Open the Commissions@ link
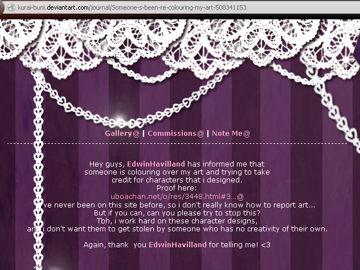The image size is (360, 270). coord(175,134)
